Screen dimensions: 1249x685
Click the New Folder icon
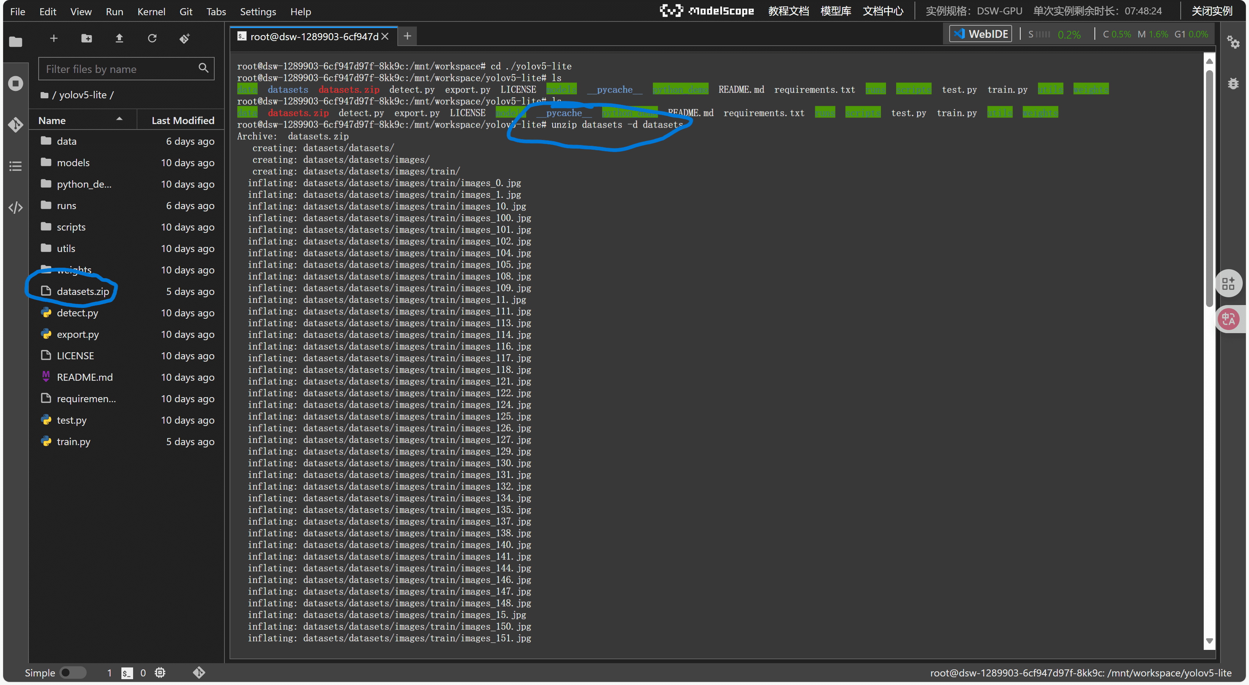click(86, 38)
